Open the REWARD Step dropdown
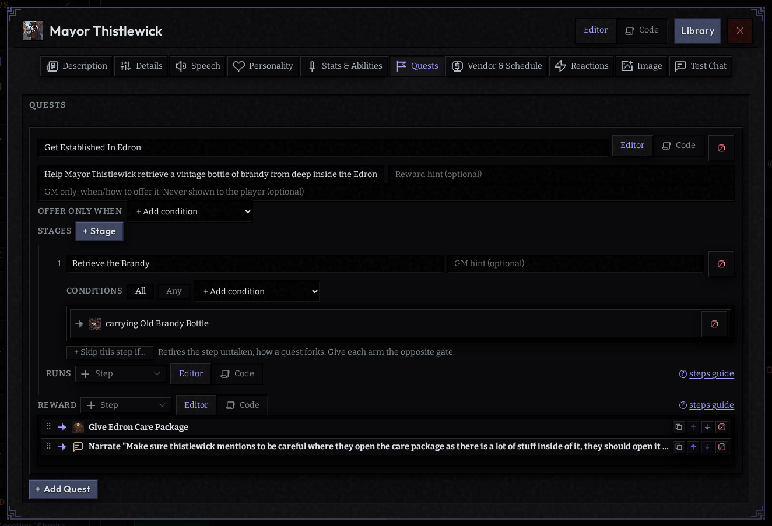Viewport: 772px width, 526px height. 125,405
